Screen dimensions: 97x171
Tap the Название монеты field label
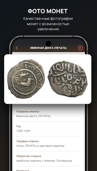[x=28, y=112]
